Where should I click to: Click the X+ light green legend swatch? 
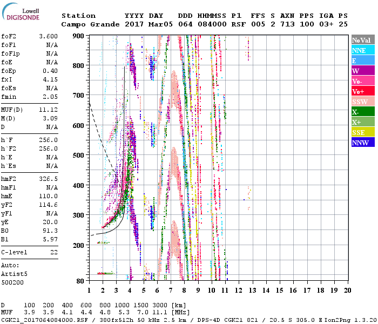363,122
